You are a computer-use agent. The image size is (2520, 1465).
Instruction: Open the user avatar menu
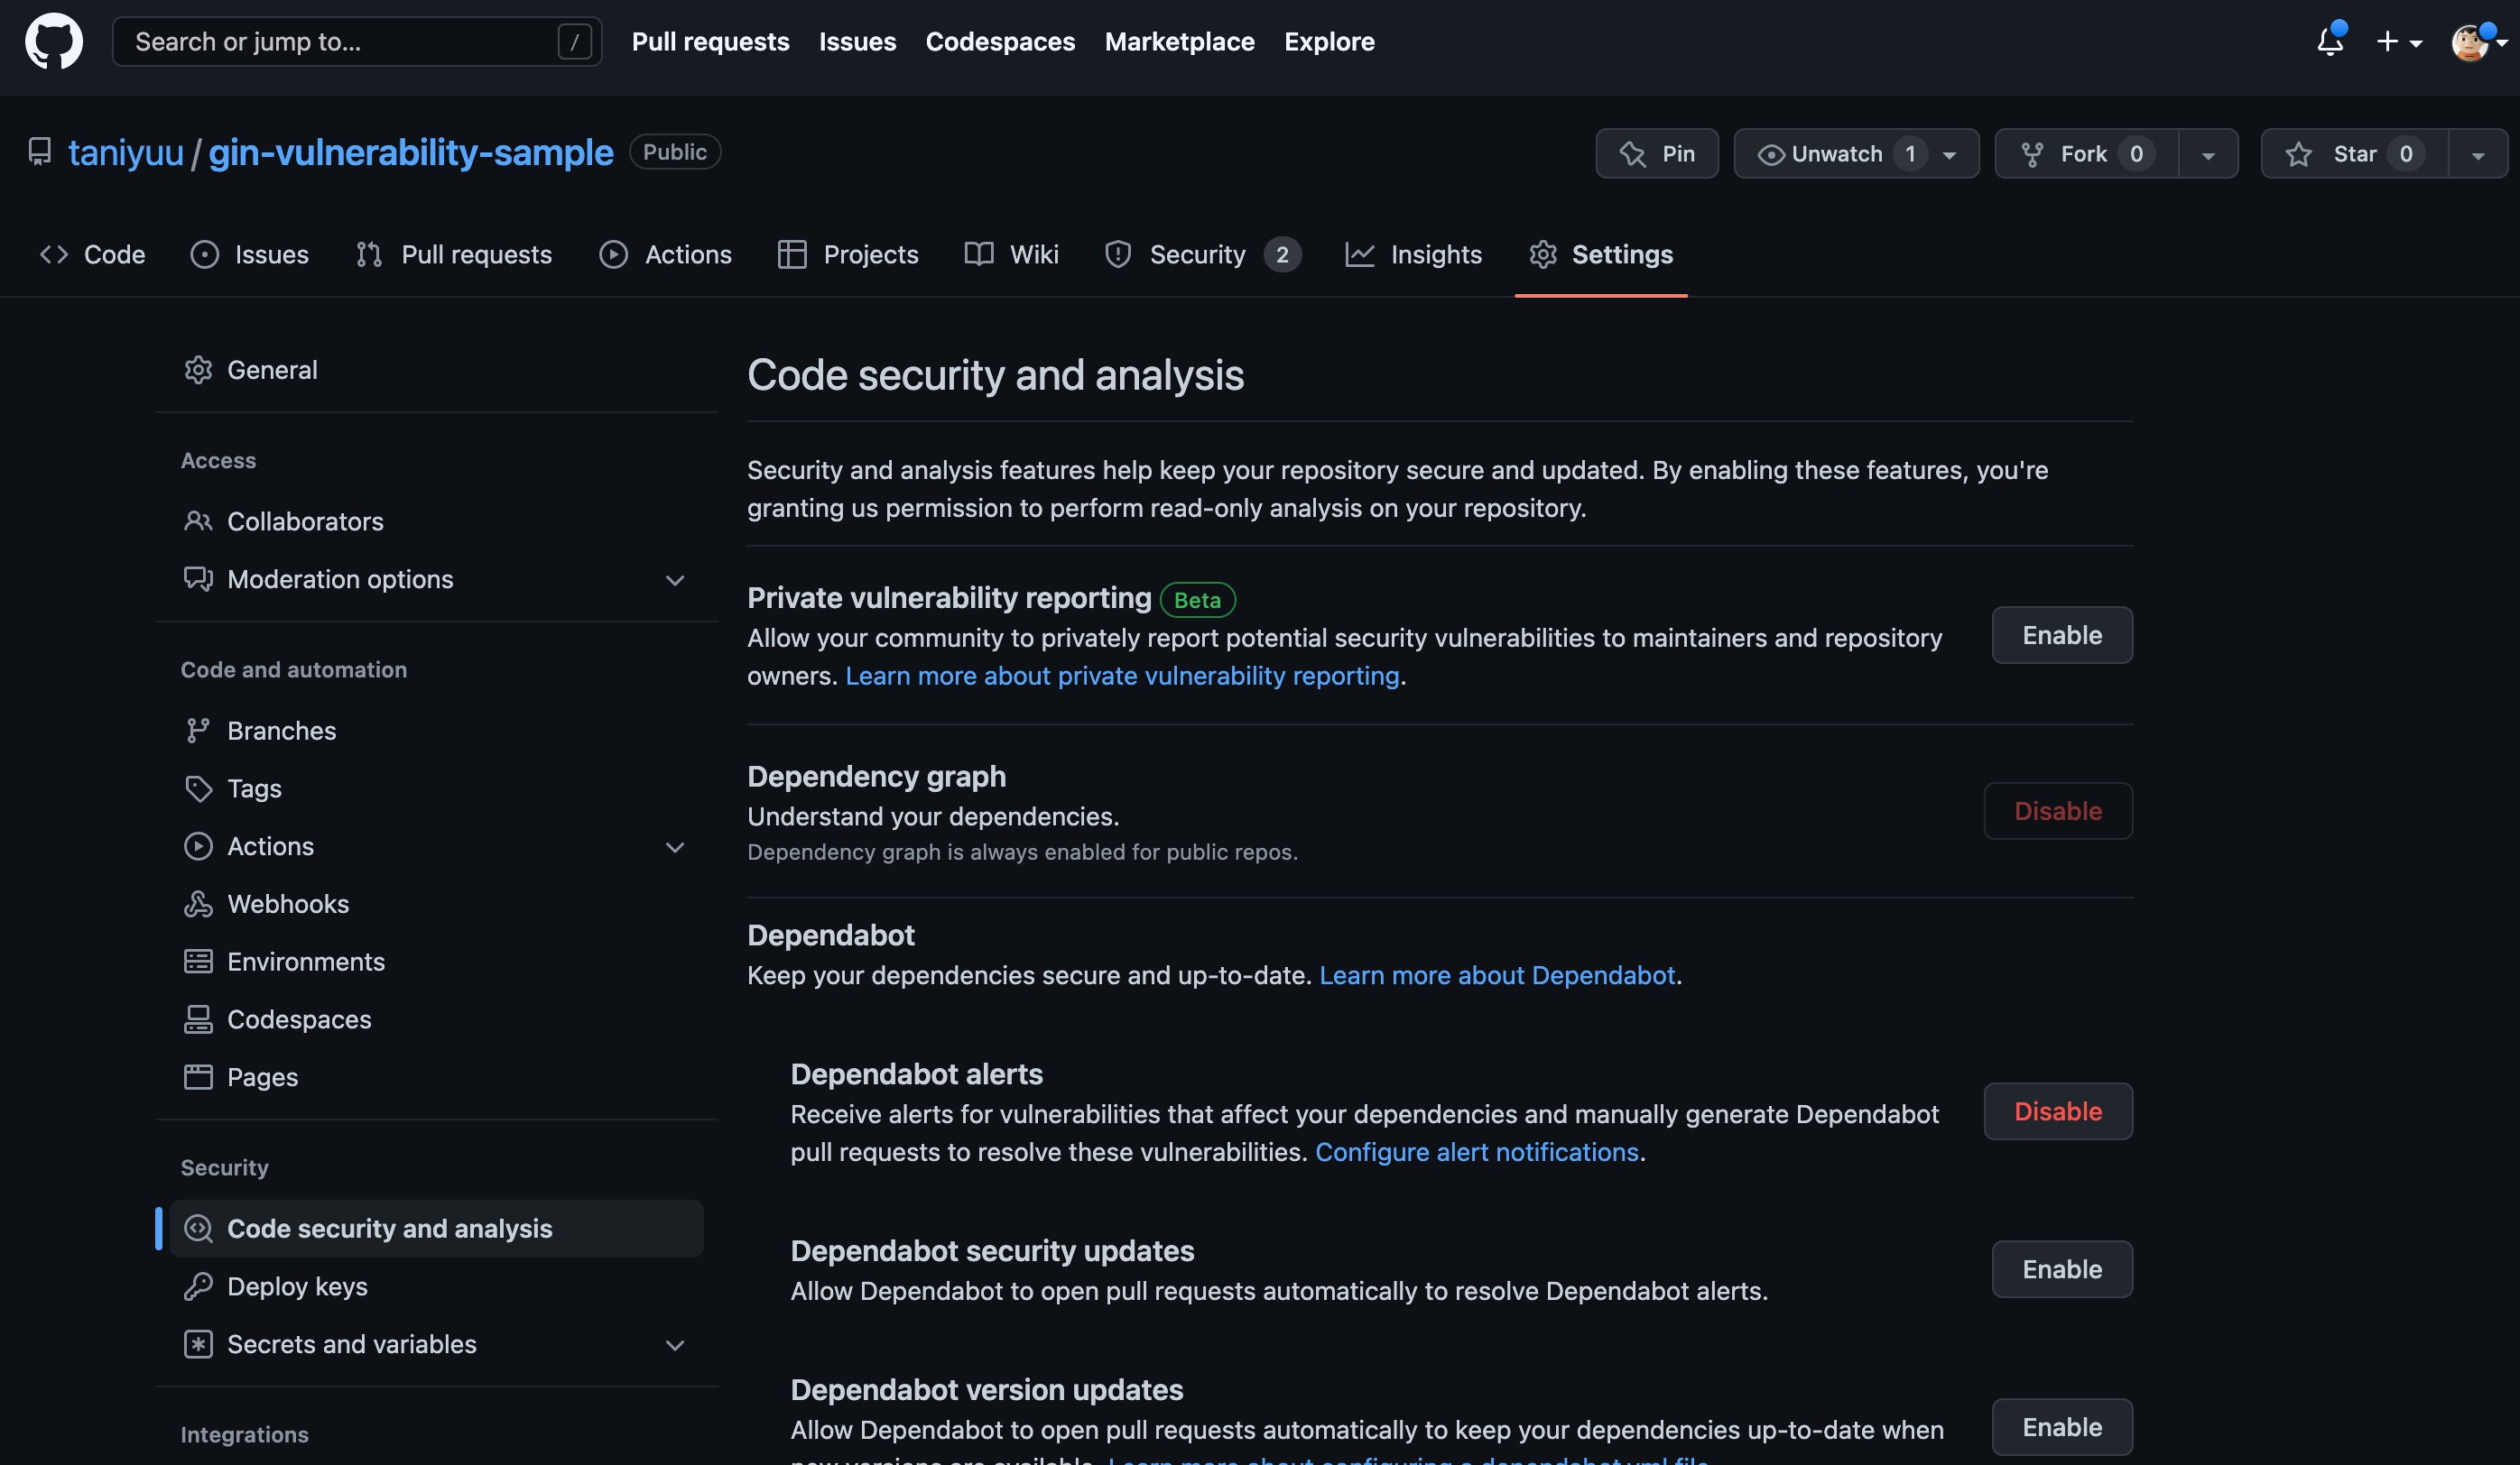(x=2477, y=42)
